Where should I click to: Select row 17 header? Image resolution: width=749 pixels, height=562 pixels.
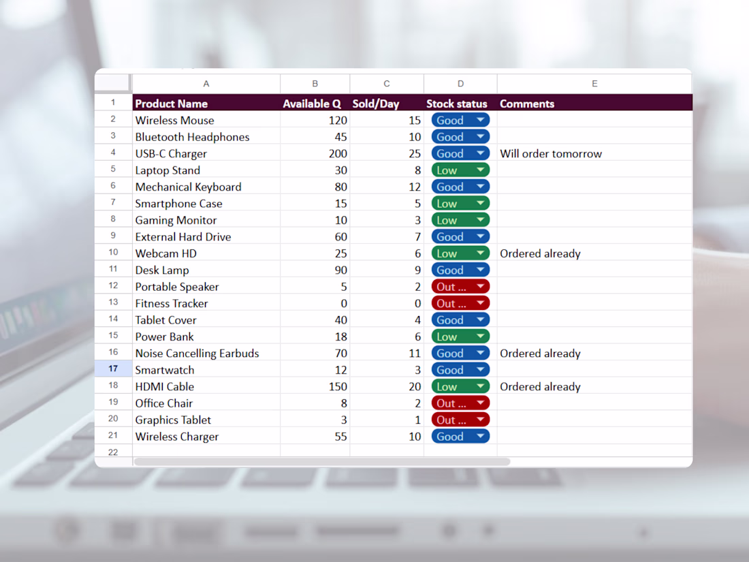113,369
